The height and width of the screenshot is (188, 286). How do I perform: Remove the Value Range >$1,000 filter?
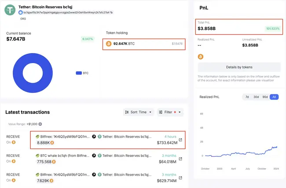click(40, 124)
